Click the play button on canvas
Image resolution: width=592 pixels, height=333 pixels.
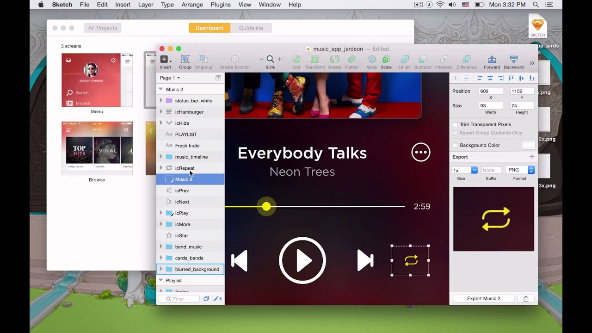[302, 260]
